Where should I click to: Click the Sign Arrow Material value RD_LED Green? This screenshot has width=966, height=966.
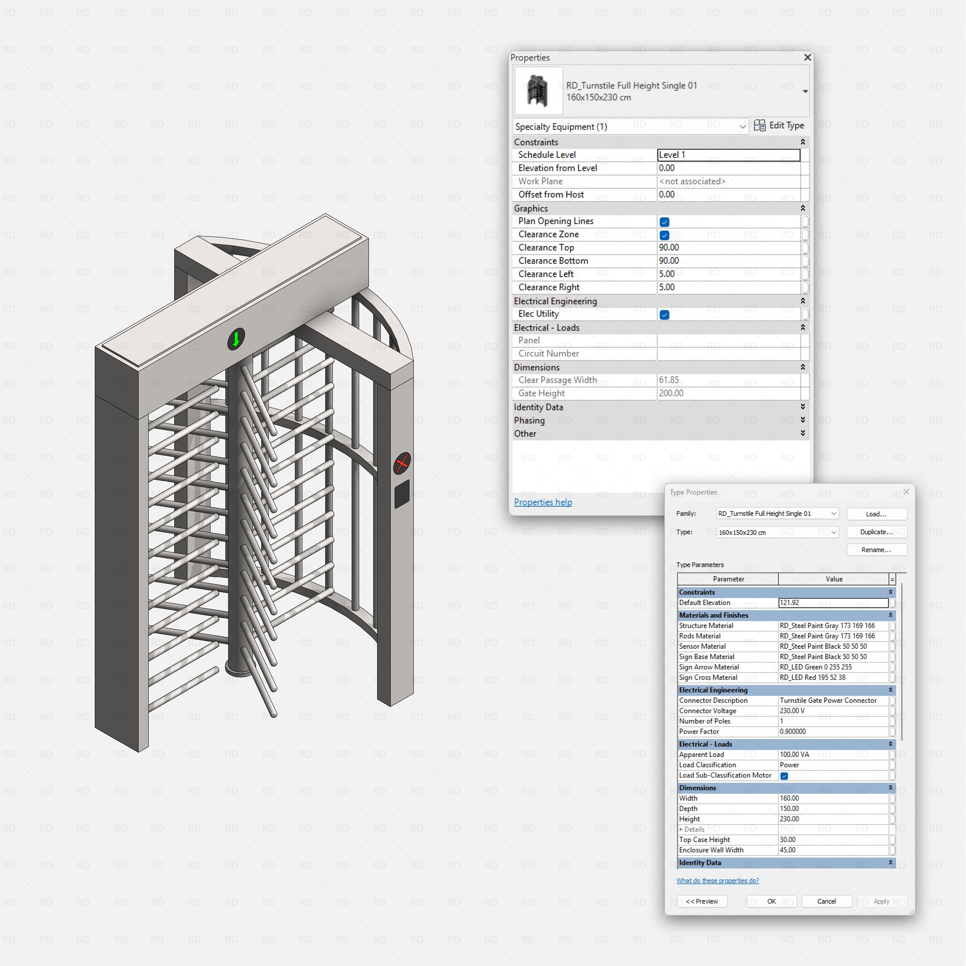tap(833, 667)
